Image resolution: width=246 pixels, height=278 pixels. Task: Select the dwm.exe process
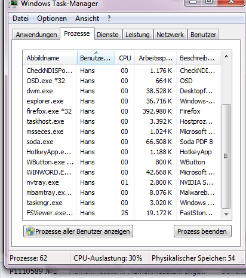tap(122, 91)
